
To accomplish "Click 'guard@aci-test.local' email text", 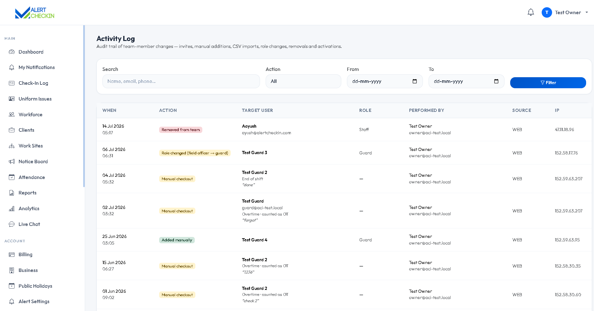I will click(x=262, y=208).
